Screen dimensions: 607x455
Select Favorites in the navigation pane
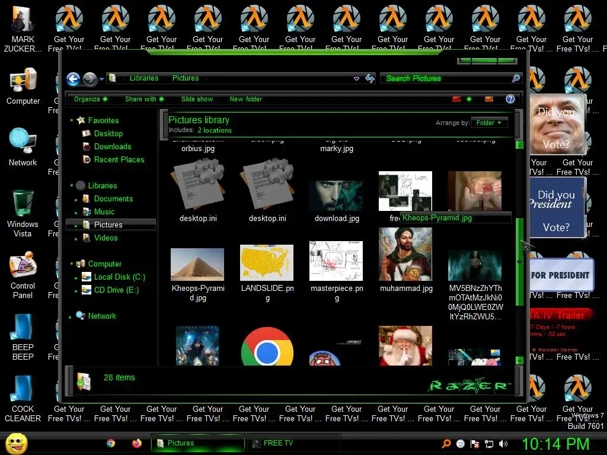point(103,120)
